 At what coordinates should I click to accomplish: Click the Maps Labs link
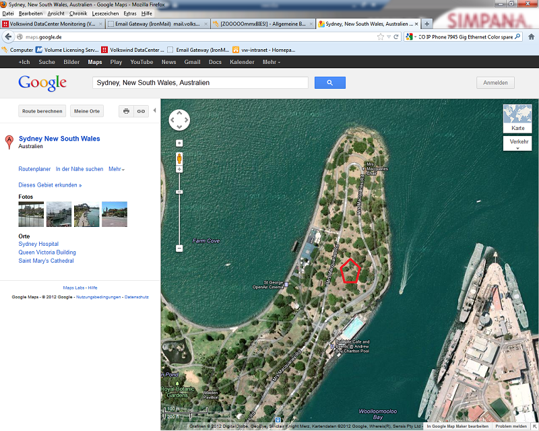pos(73,288)
